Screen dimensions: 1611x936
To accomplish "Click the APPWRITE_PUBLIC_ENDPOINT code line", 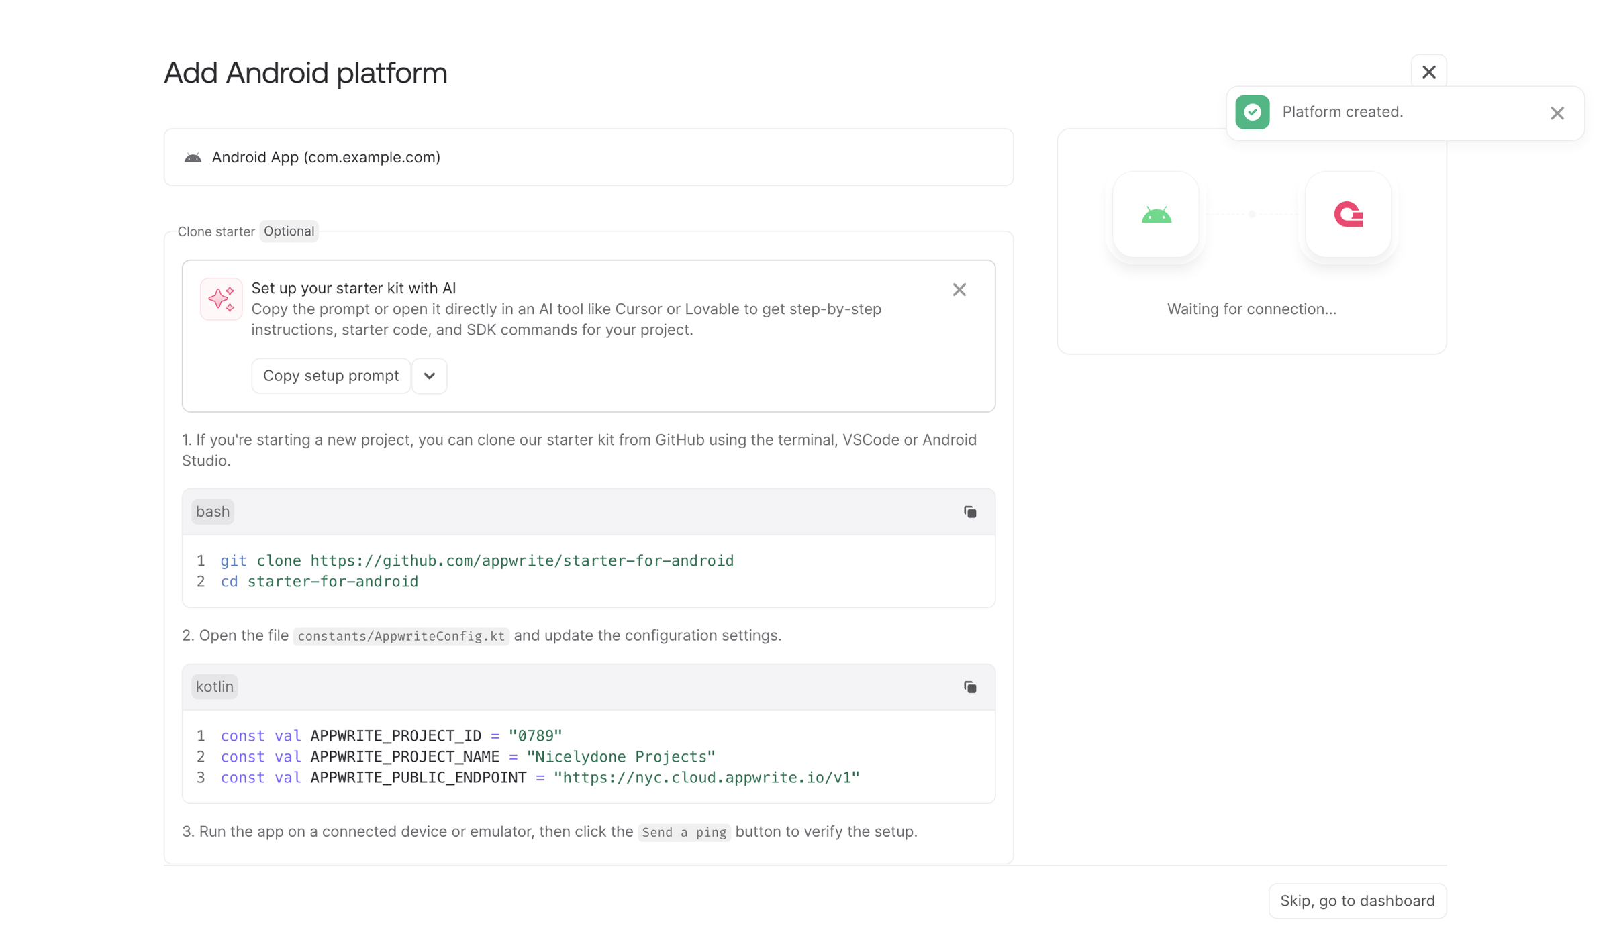I will (x=540, y=778).
